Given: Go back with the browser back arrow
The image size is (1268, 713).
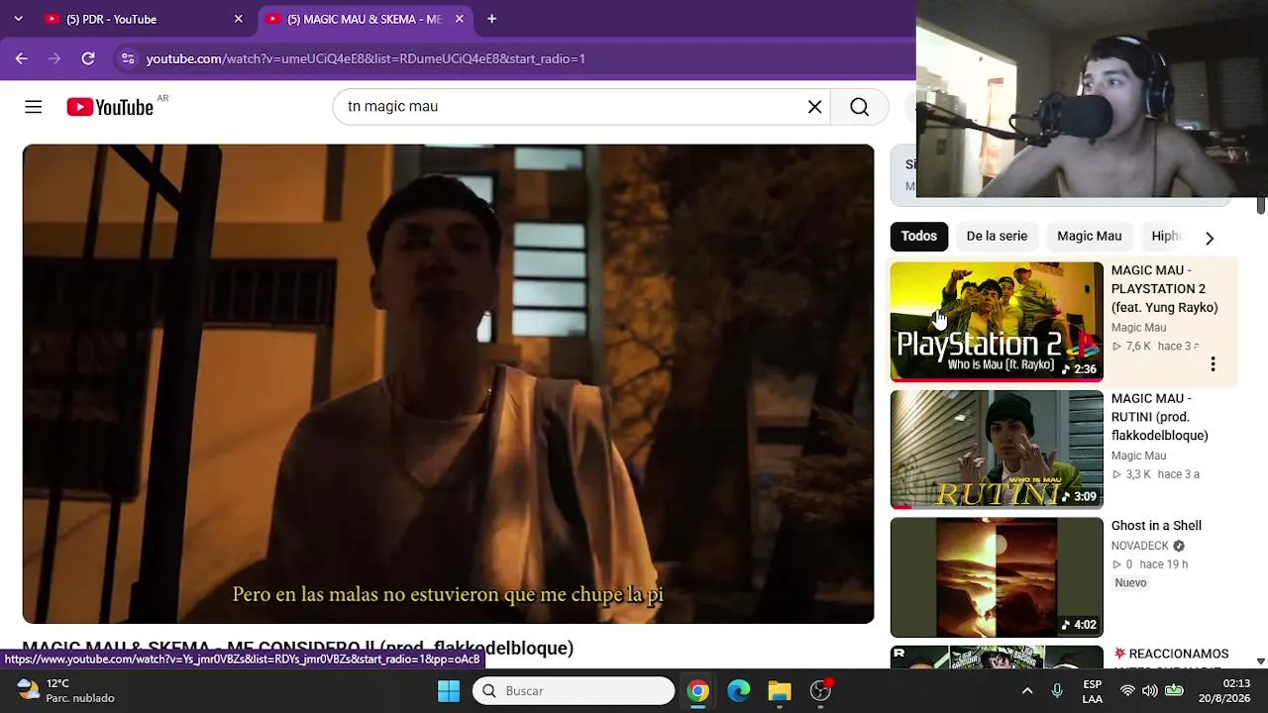Looking at the screenshot, I should [22, 58].
